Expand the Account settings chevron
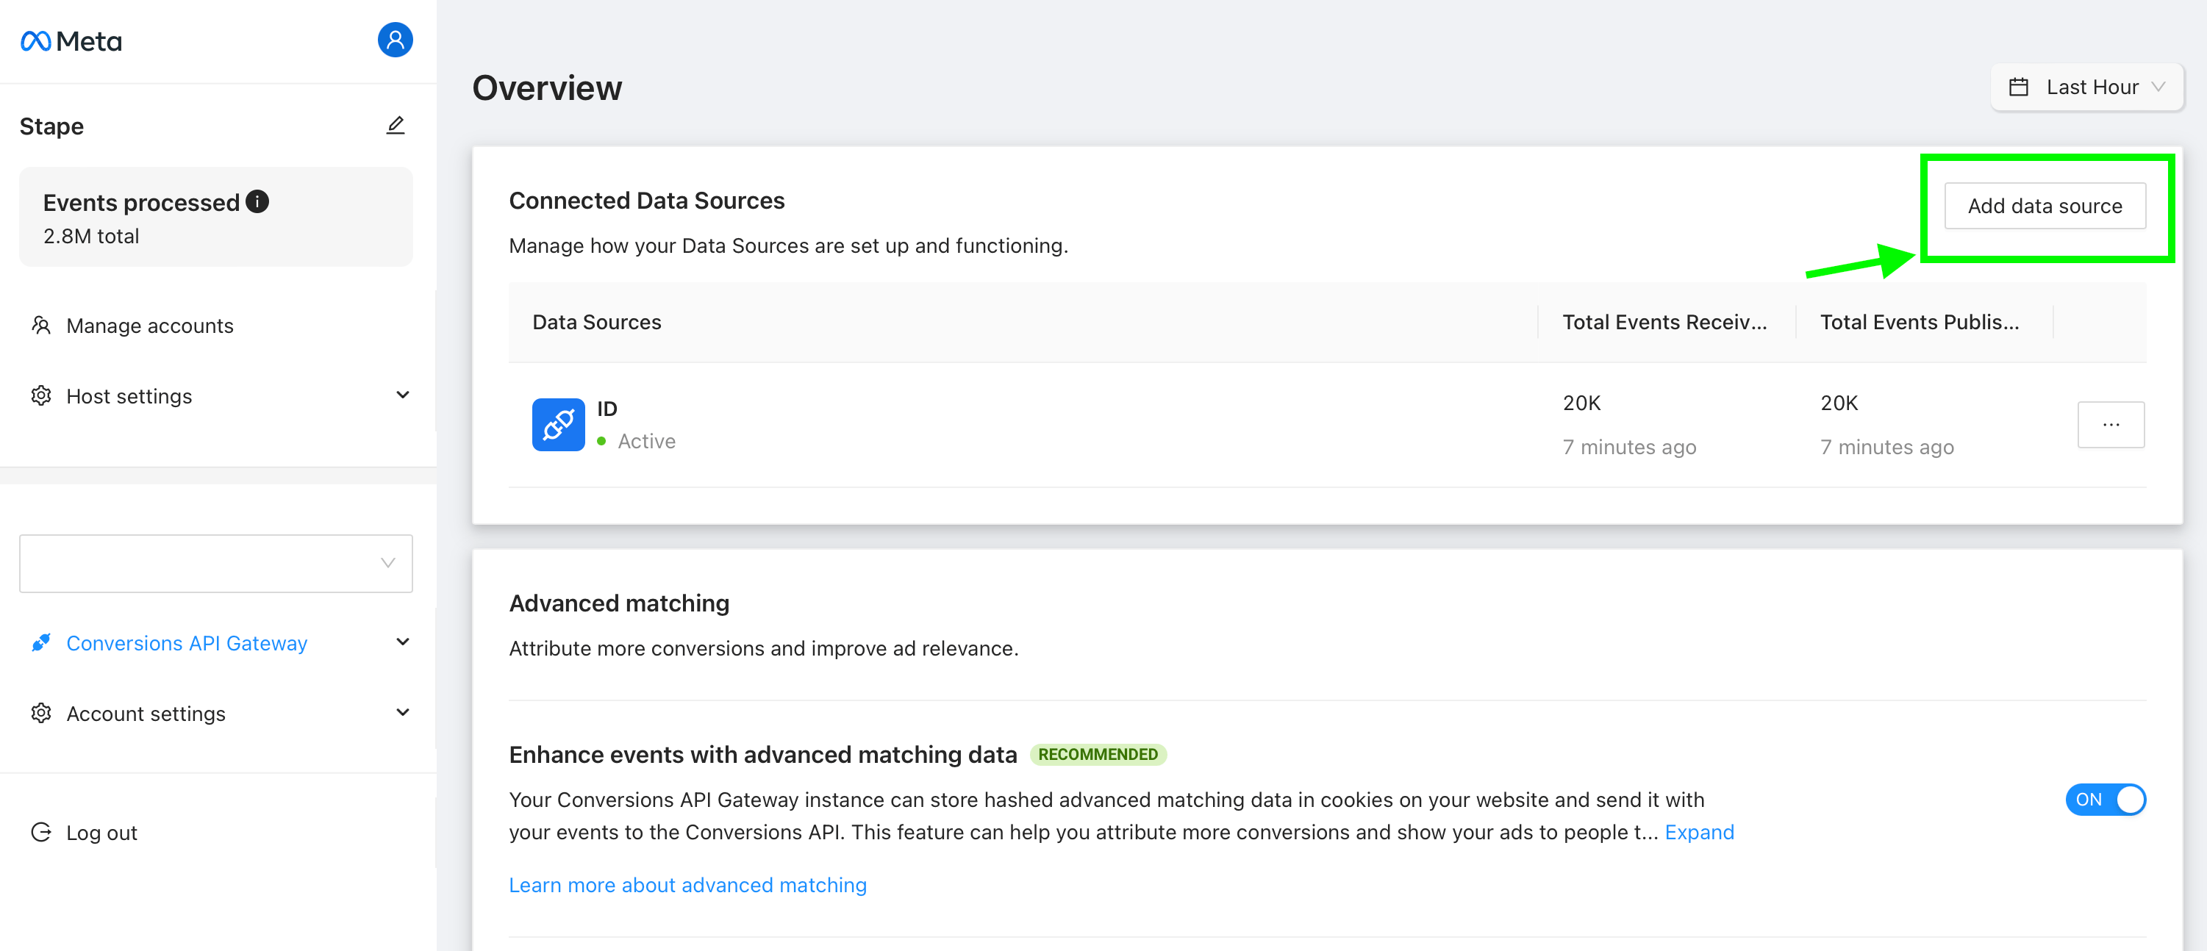The image size is (2207, 951). click(x=403, y=712)
